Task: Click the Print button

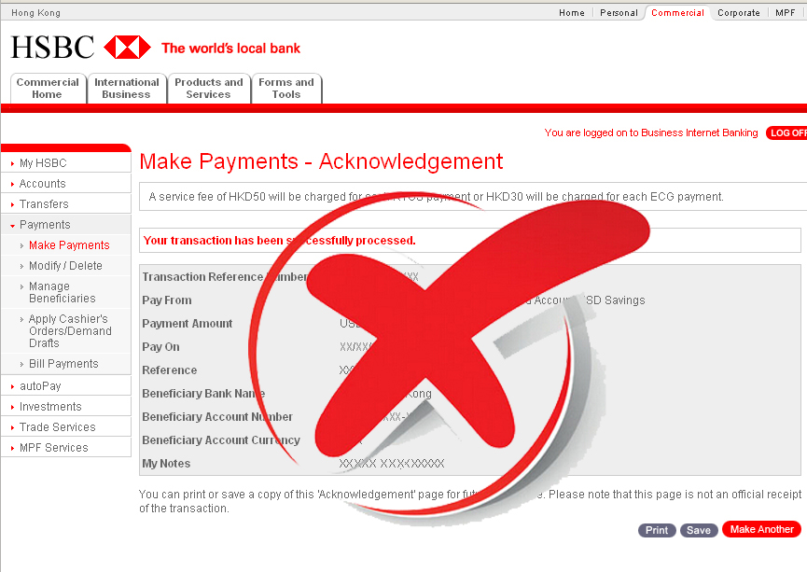Action: pos(657,530)
